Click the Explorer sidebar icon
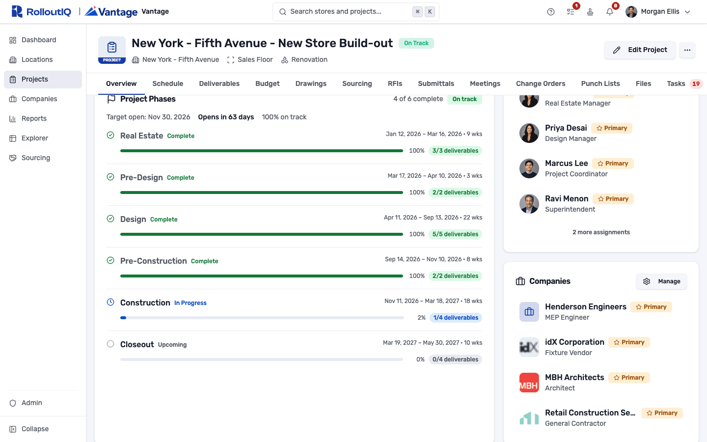This screenshot has height=442, width=707. pos(13,138)
